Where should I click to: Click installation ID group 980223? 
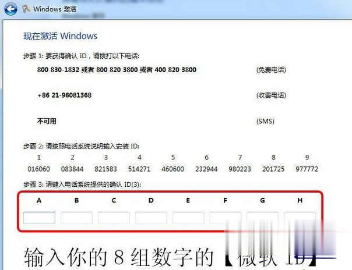point(240,169)
